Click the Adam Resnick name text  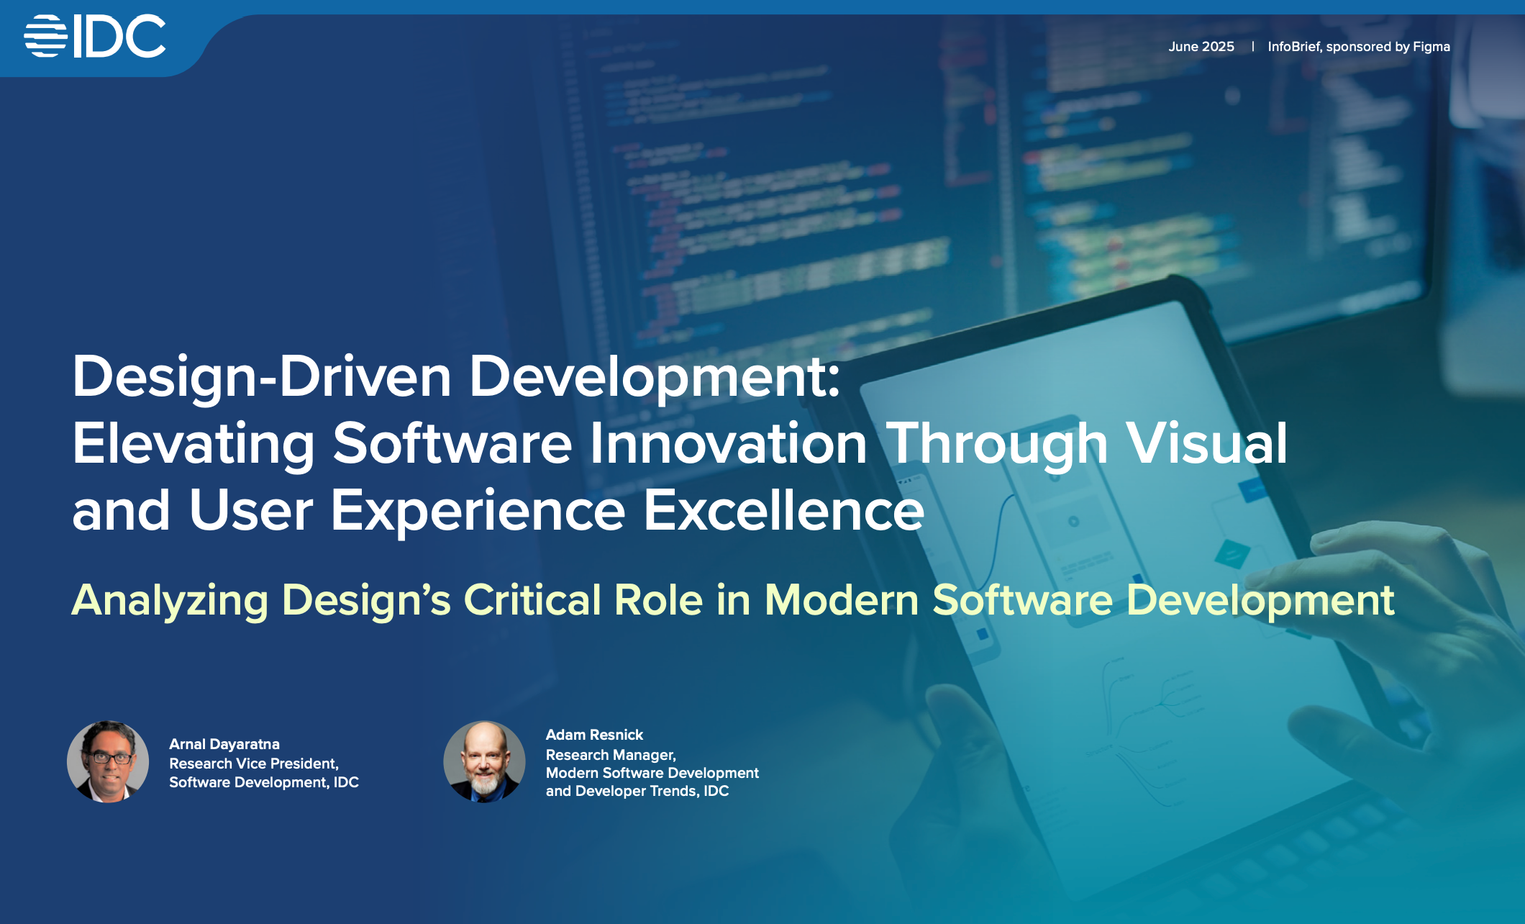coord(594,735)
